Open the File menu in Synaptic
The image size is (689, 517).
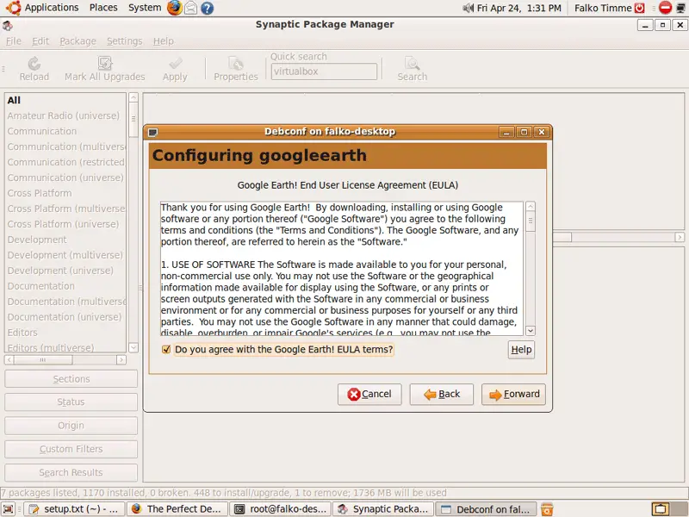14,40
